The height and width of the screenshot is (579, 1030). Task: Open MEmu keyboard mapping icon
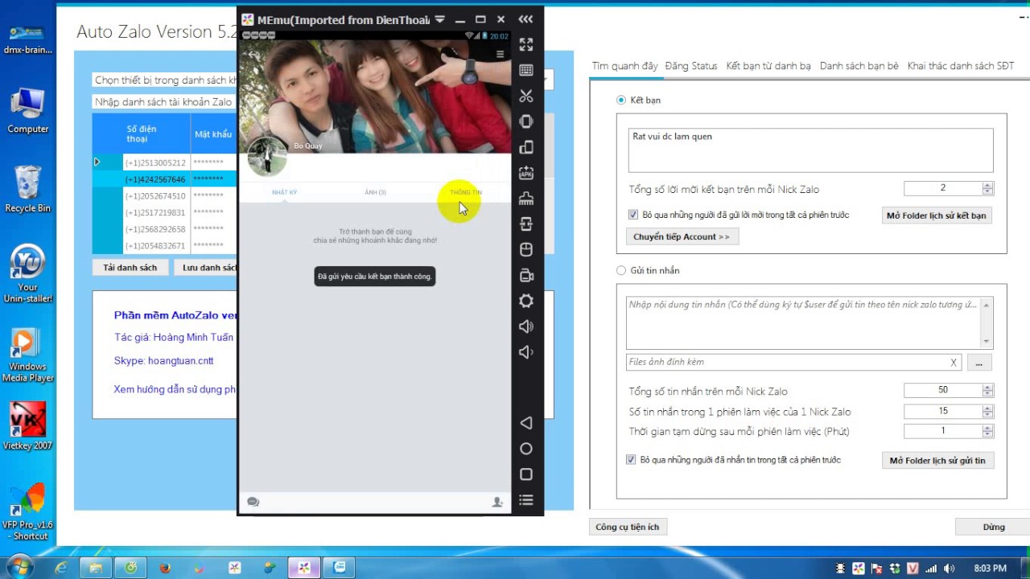click(x=526, y=71)
